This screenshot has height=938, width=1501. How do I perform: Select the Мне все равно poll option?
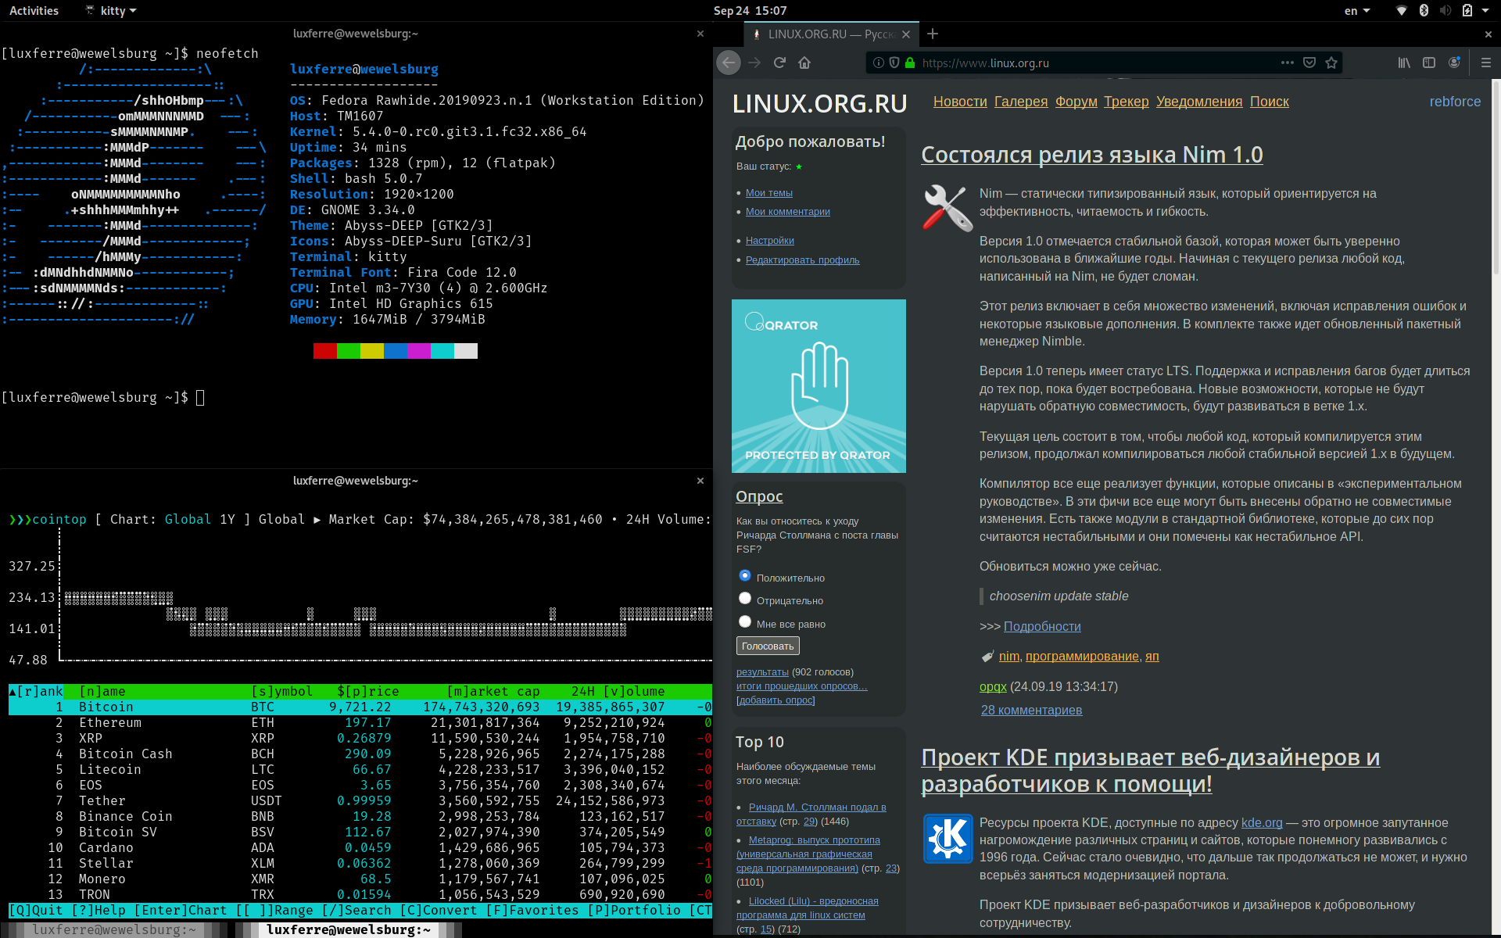[x=745, y=622]
